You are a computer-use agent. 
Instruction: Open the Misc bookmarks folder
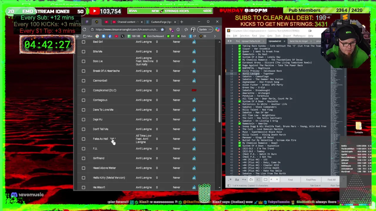click(x=88, y=36)
